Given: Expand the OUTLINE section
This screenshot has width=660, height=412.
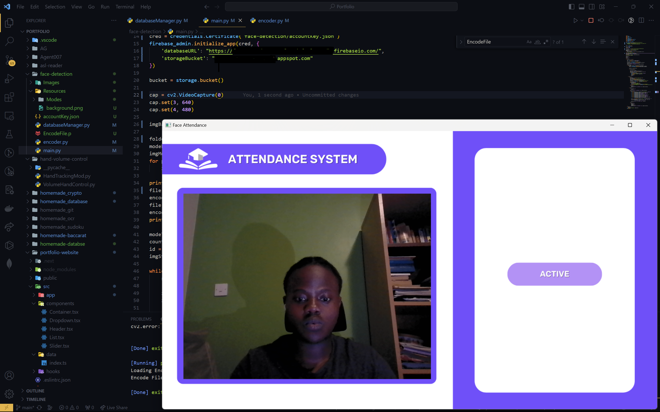Looking at the screenshot, I should coord(35,391).
